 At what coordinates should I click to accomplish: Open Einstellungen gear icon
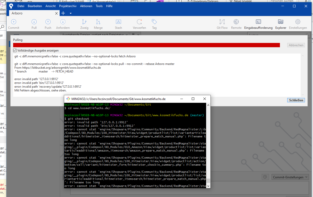click(298, 22)
